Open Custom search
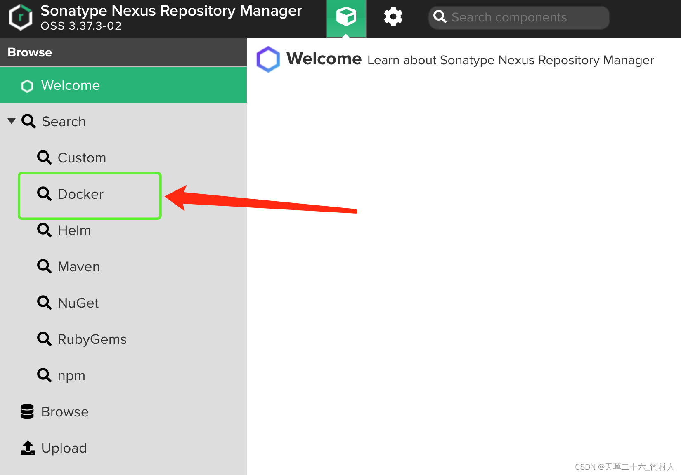 click(x=82, y=158)
